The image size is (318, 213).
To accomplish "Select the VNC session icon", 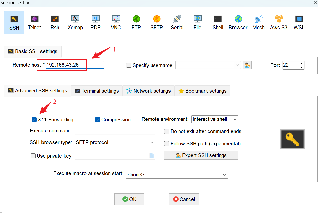I will click(116, 22).
